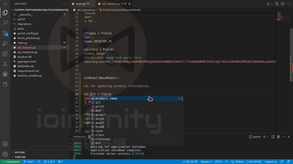Image resolution: width=293 pixels, height=164 pixels.
Task: Open the Accounts icon in activity bar
Action: 5,144
